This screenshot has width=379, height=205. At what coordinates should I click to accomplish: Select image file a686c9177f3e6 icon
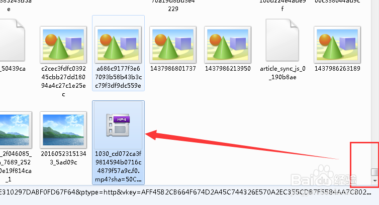point(118,45)
